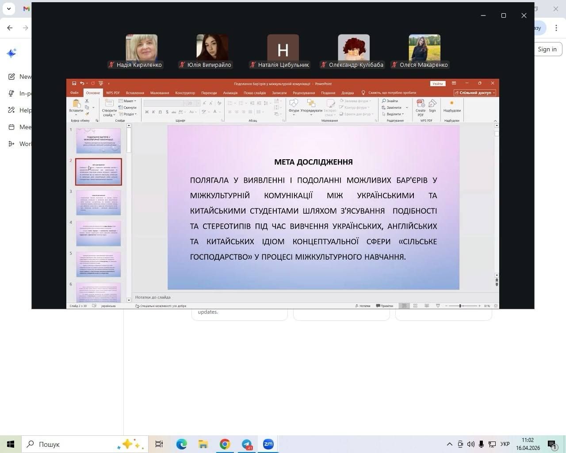566x453 pixels.
Task: Toggle the Примітки comments pane
Action: point(384,306)
